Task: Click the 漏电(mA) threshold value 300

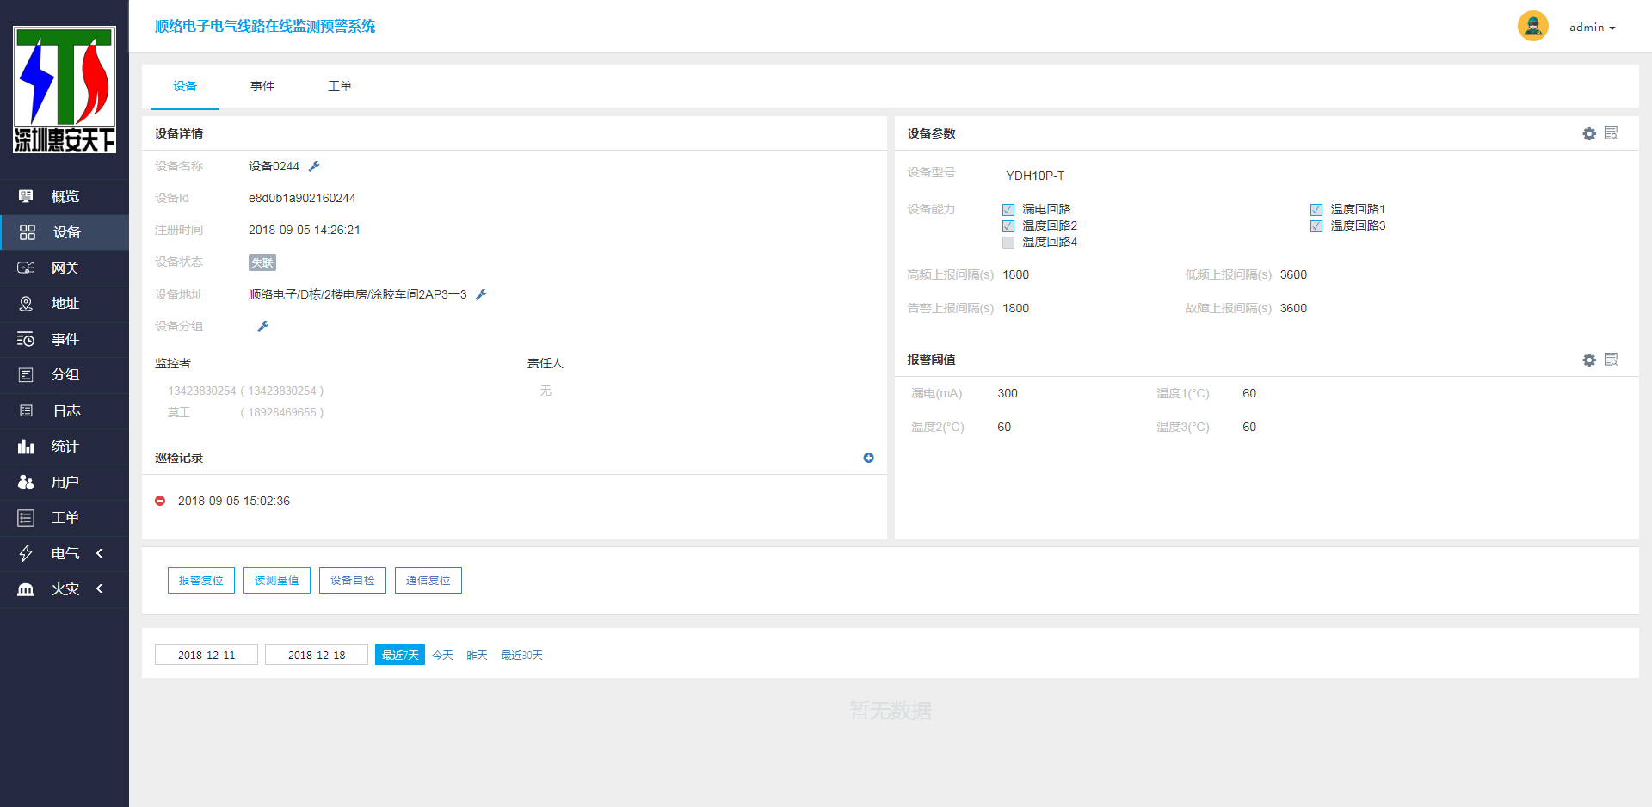Action: (x=1008, y=393)
